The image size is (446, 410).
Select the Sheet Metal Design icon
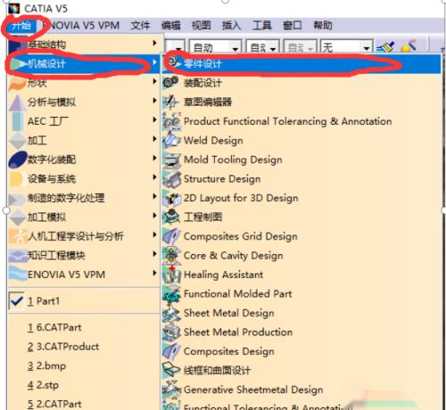(171, 313)
